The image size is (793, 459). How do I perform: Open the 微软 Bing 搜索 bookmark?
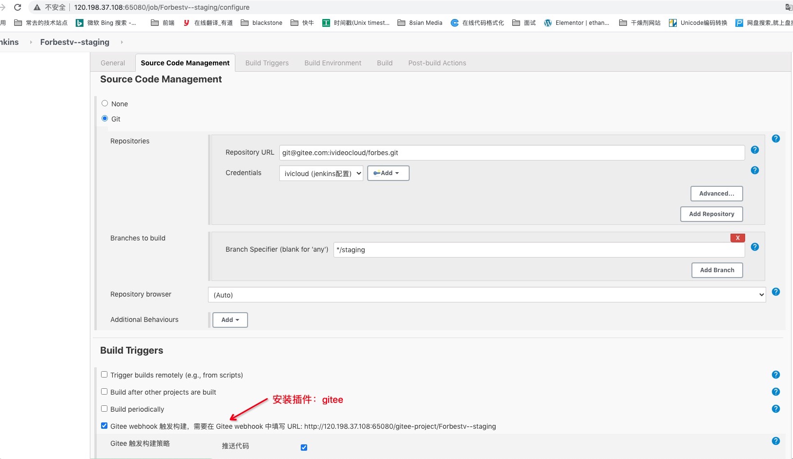point(106,23)
